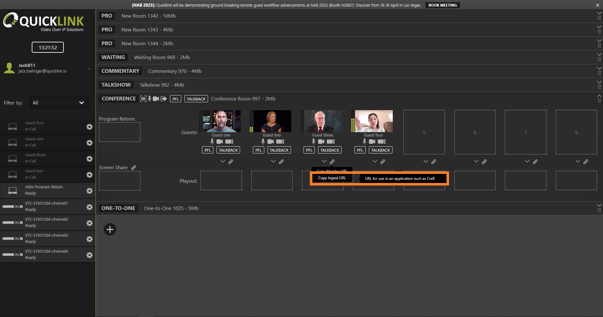Viewport: 603px width, 317px height.
Task: Toggle Guest two's camera icon
Action: pos(271,142)
